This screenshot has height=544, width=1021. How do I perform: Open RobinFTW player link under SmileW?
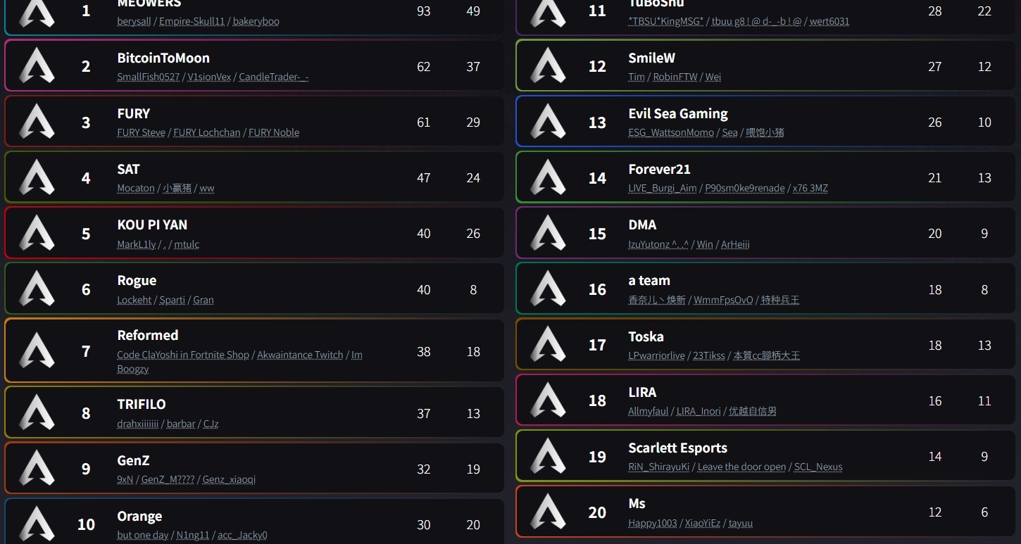pyautogui.click(x=675, y=77)
